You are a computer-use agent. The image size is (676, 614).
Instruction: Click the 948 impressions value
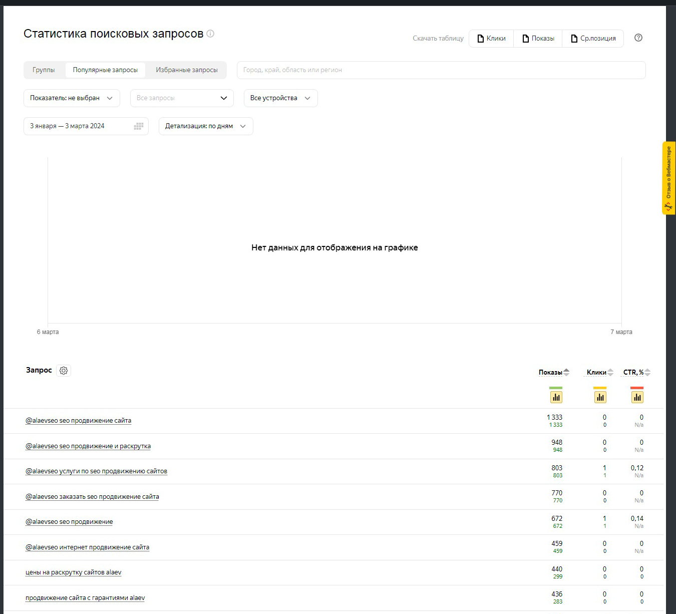click(x=557, y=443)
